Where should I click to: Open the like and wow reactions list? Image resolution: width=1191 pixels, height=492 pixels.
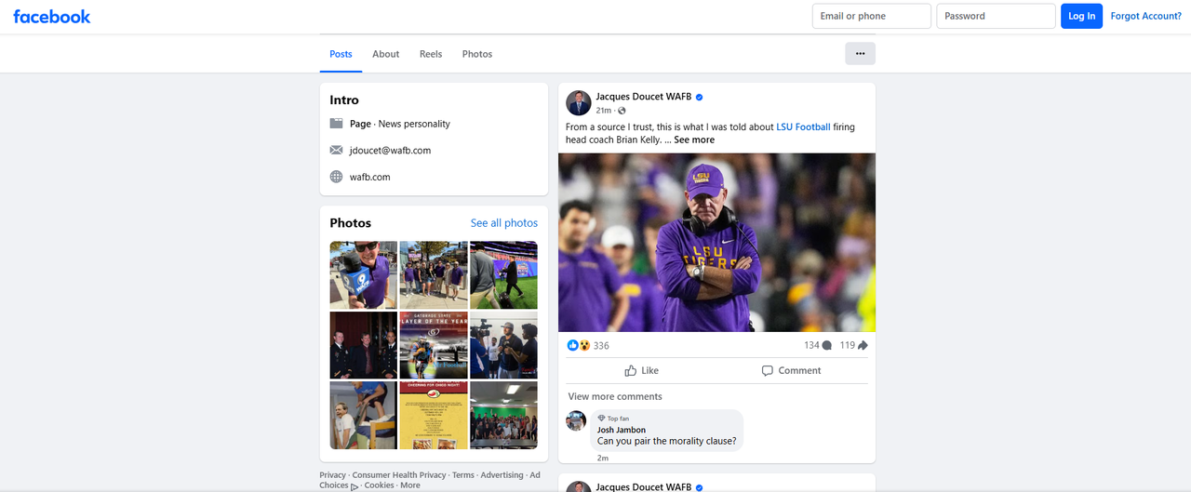coord(579,345)
